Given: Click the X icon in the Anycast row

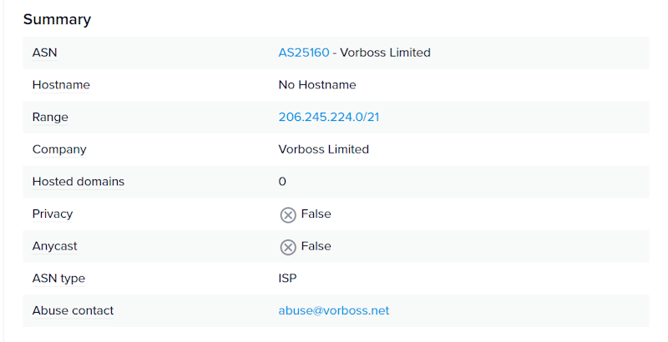Looking at the screenshot, I should 288,247.
